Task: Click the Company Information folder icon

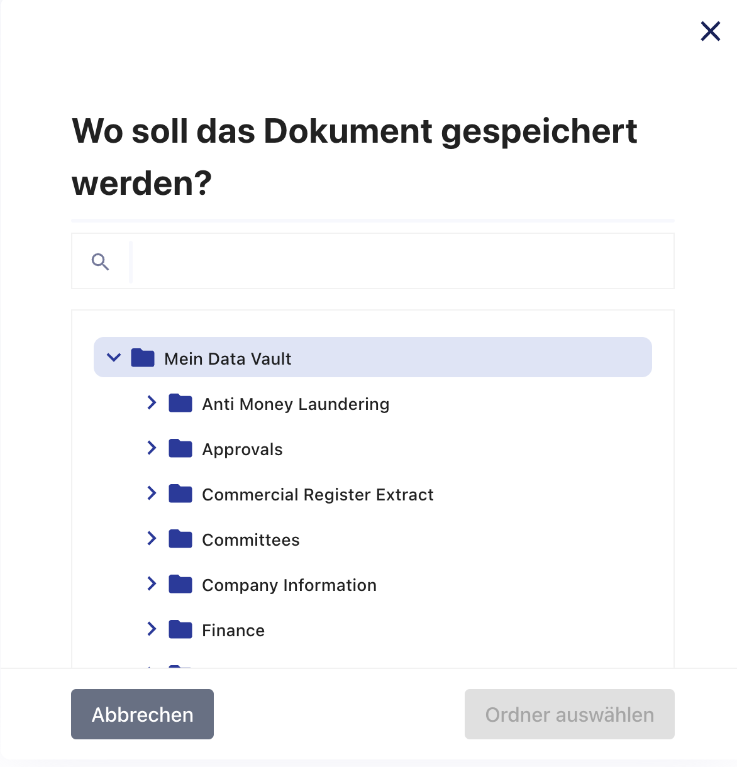Action: [180, 584]
